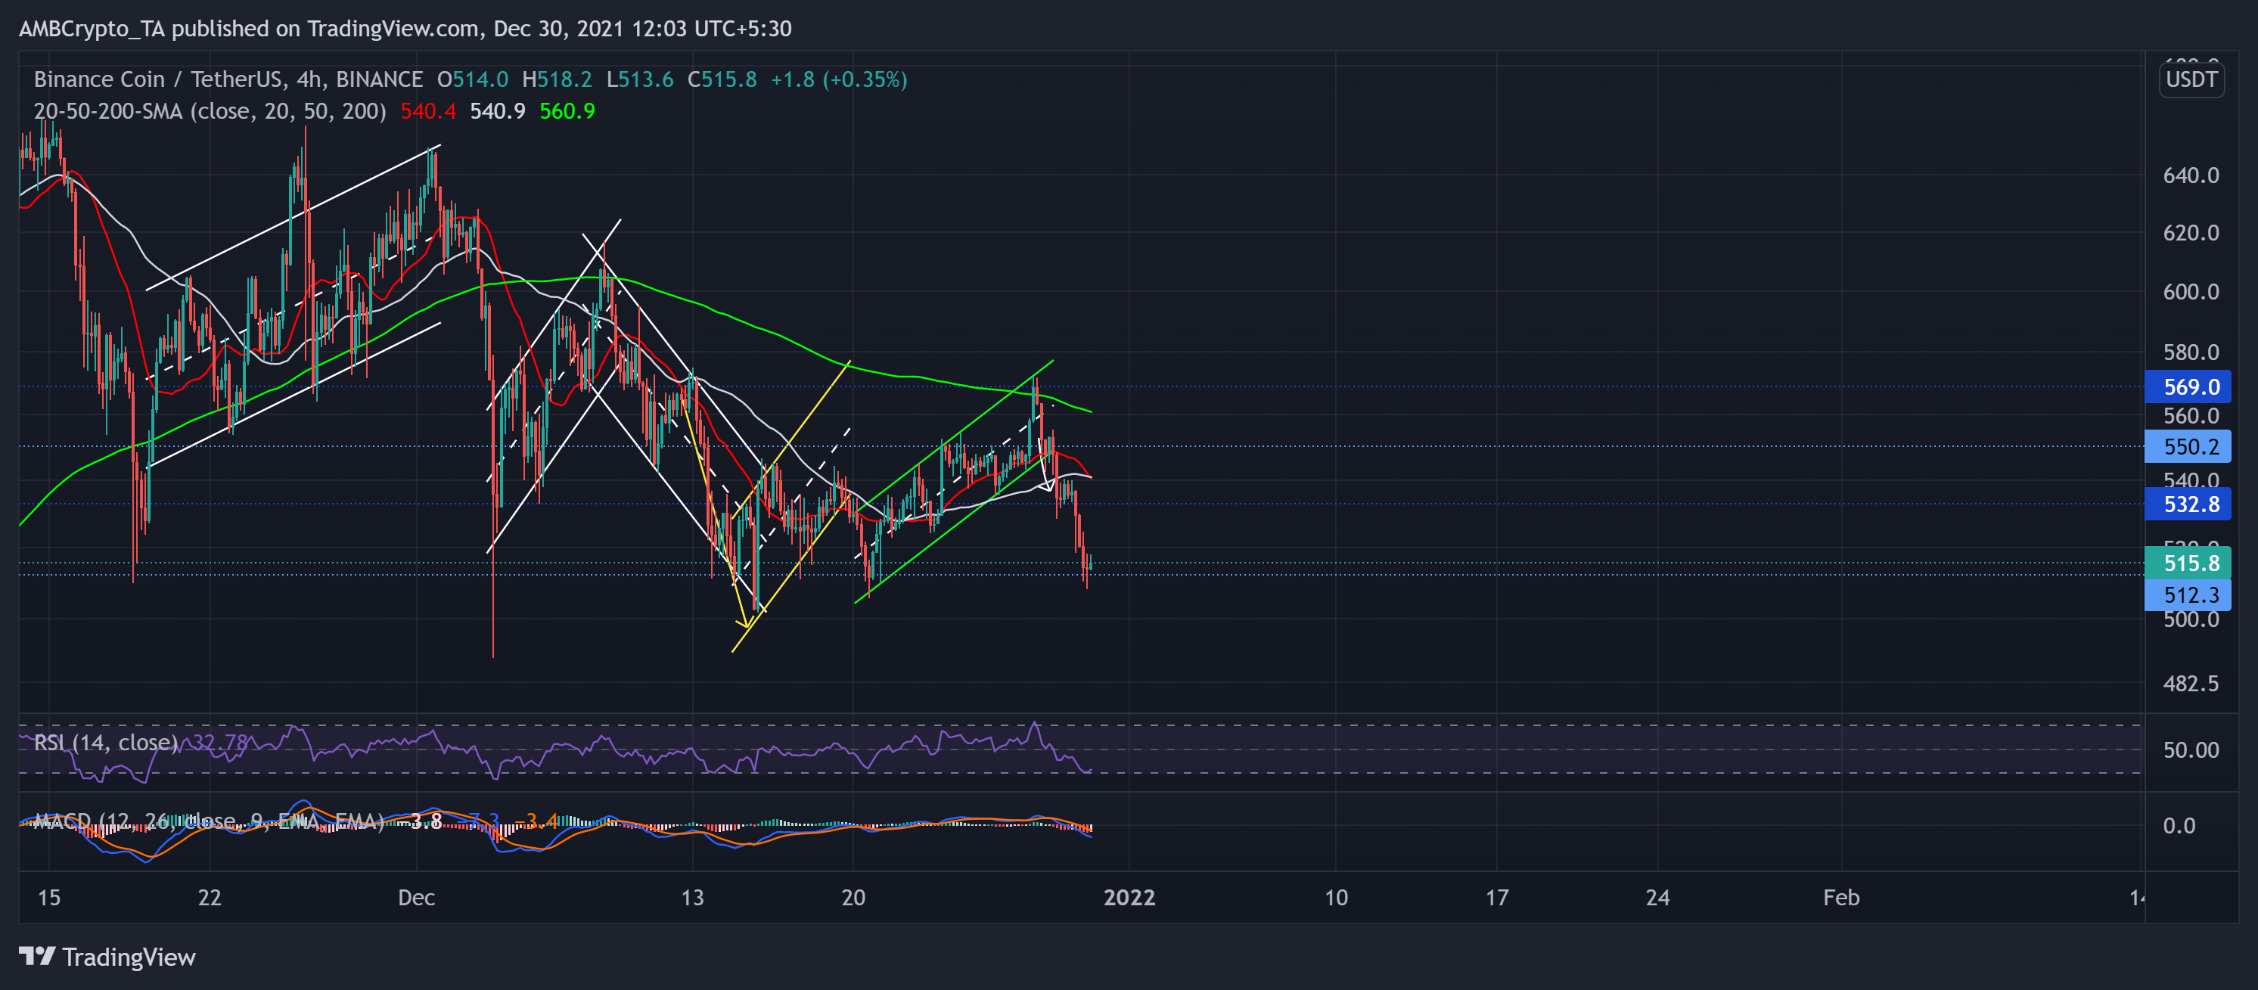Click the Dec label on the time axis

418,897
